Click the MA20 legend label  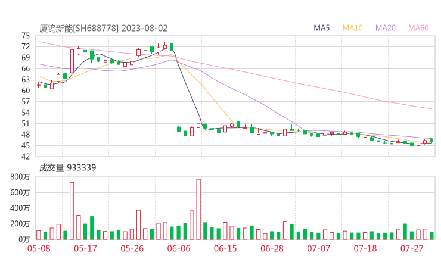coord(386,28)
